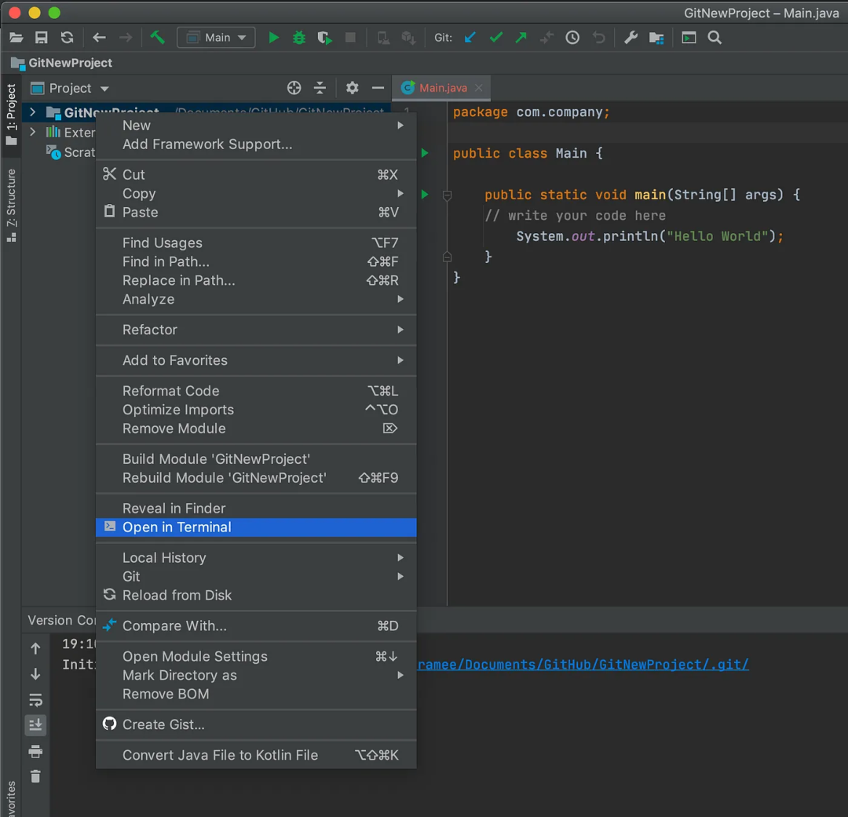
Task: Select Reformat Code
Action: click(x=256, y=391)
